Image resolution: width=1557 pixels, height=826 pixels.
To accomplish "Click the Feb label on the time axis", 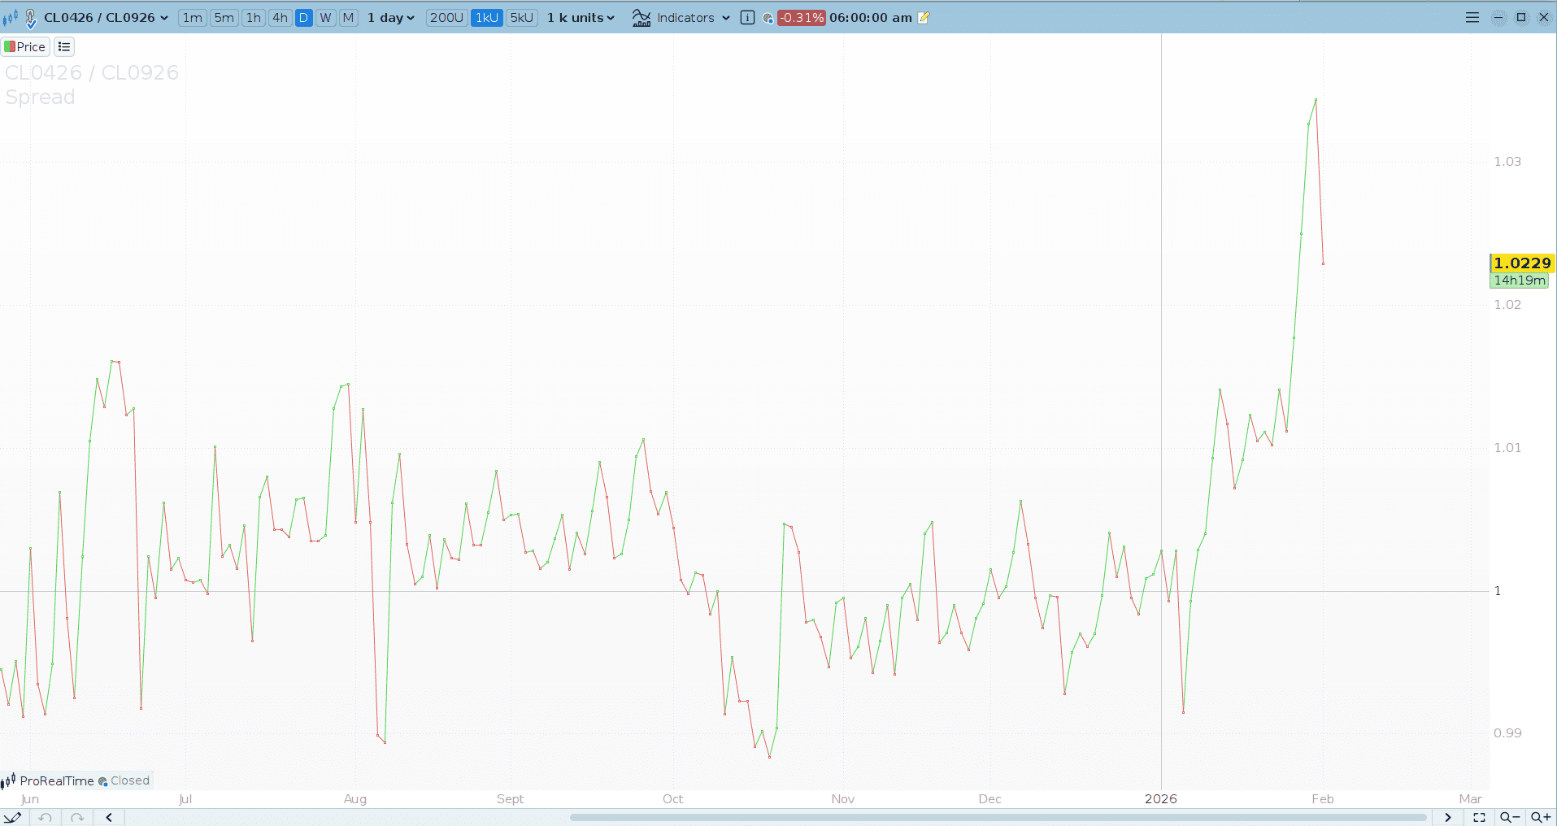I will 1323,799.
